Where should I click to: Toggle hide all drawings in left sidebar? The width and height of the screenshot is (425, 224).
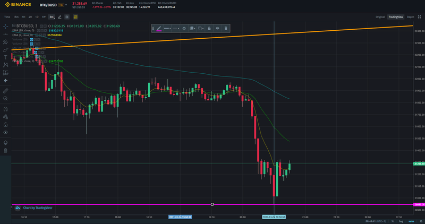coord(5,132)
